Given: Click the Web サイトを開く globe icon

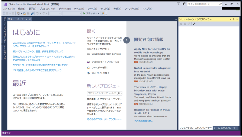Looking at the screenshot, I should [x=88, y=73].
